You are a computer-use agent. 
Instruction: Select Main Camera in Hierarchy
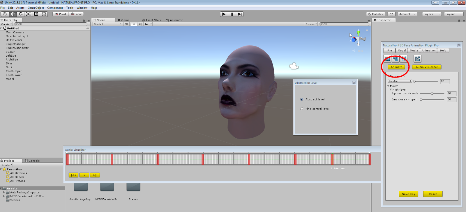tap(15, 32)
